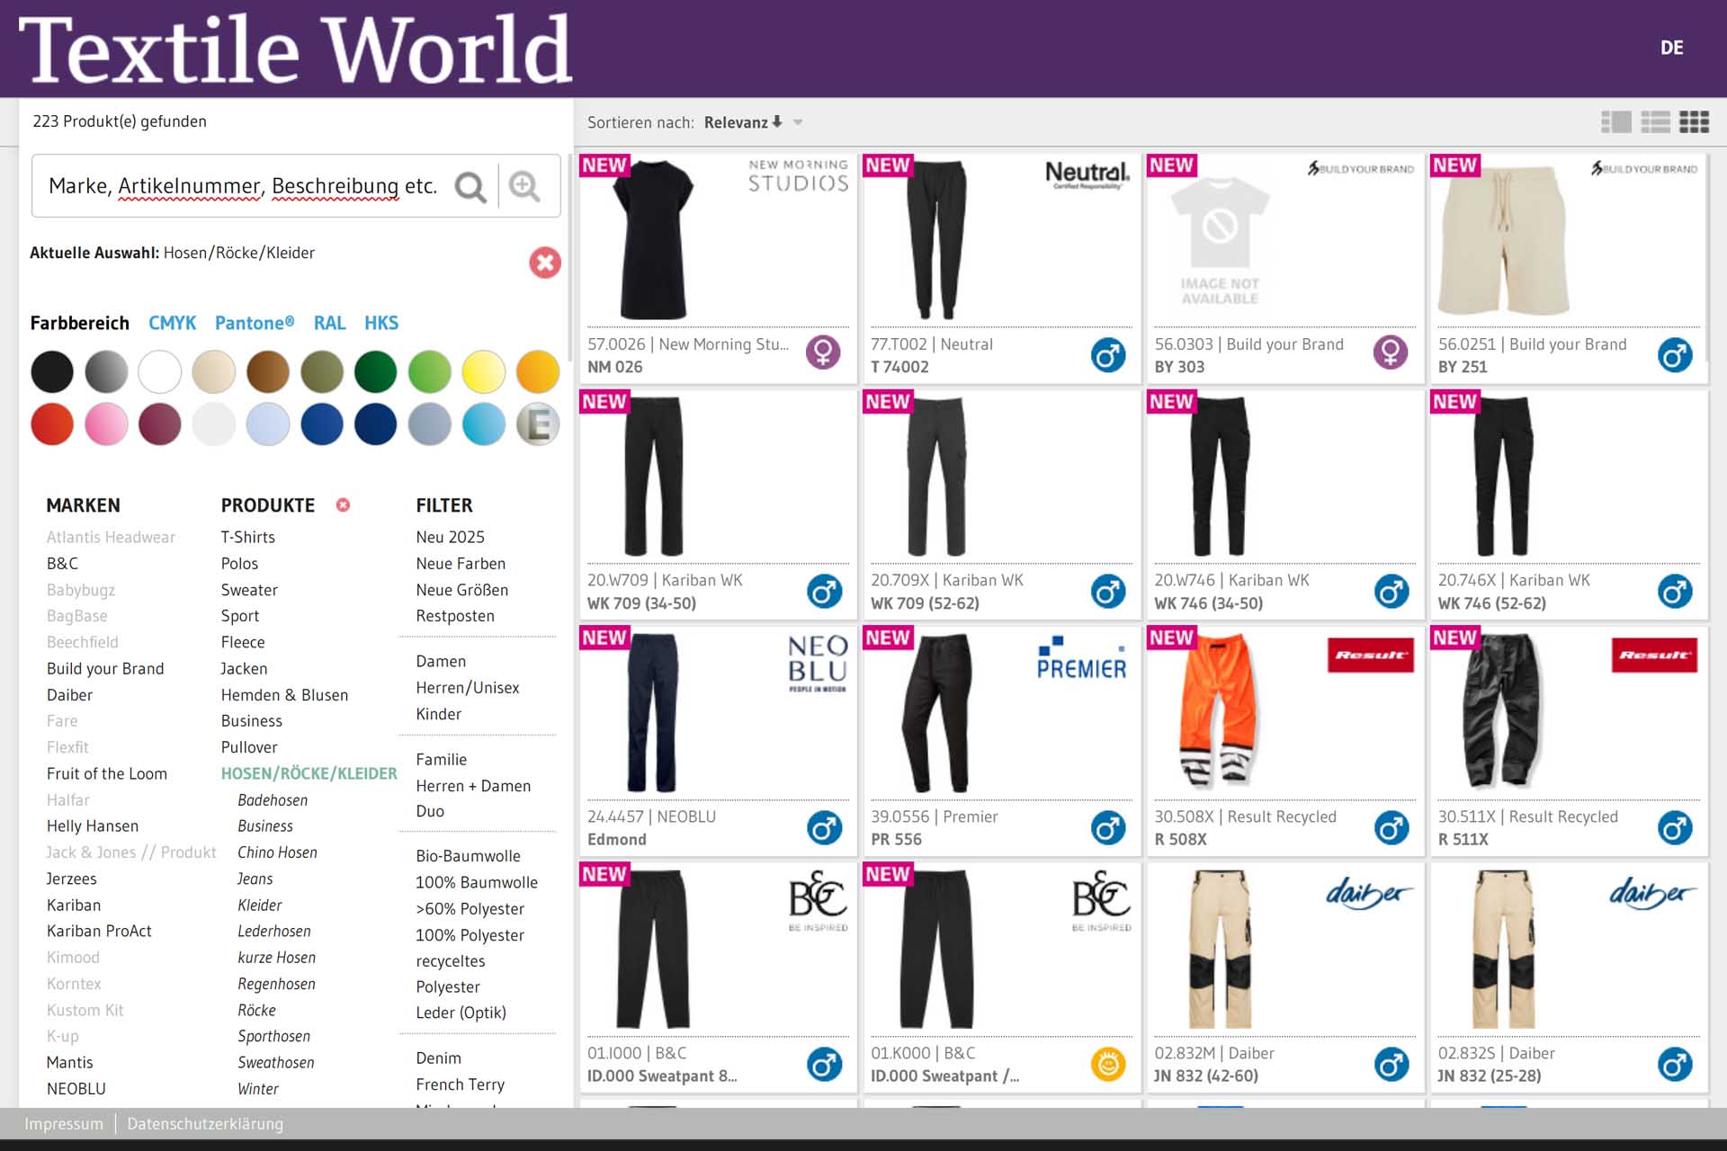Image resolution: width=1727 pixels, height=1151 pixels.
Task: Open the beige BY 251 shorts thumbnail
Action: (x=1503, y=239)
